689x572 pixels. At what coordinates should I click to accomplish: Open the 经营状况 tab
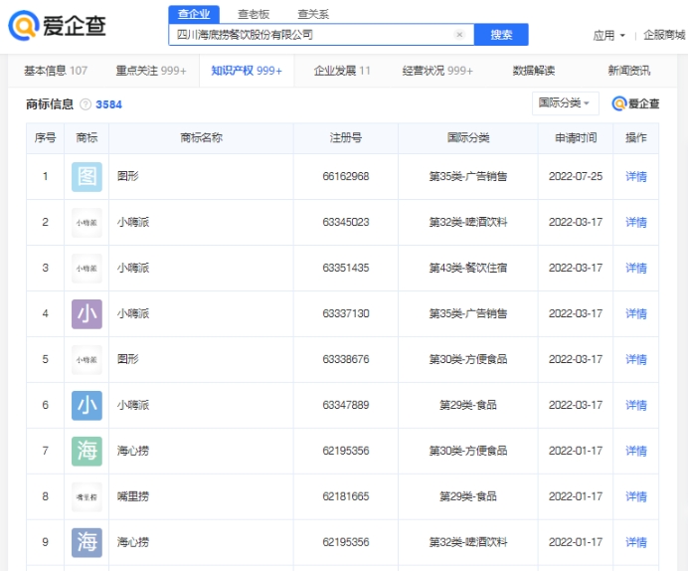[x=436, y=71]
